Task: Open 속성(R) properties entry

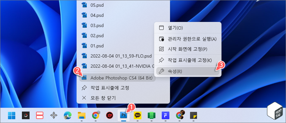Action: pyautogui.click(x=188, y=71)
